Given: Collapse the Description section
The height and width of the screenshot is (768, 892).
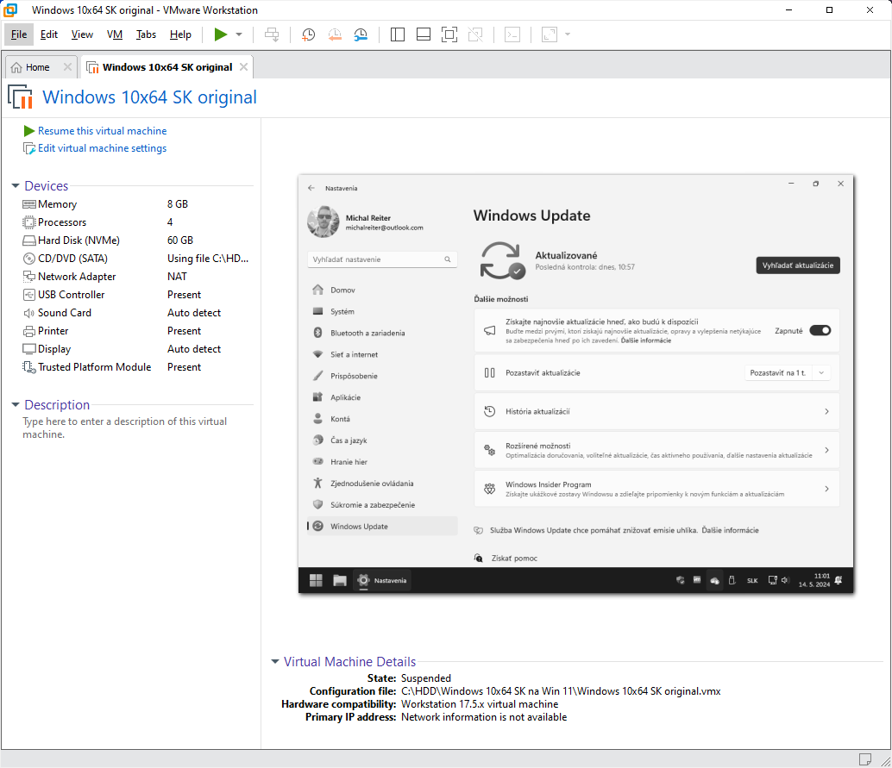Looking at the screenshot, I should point(16,405).
